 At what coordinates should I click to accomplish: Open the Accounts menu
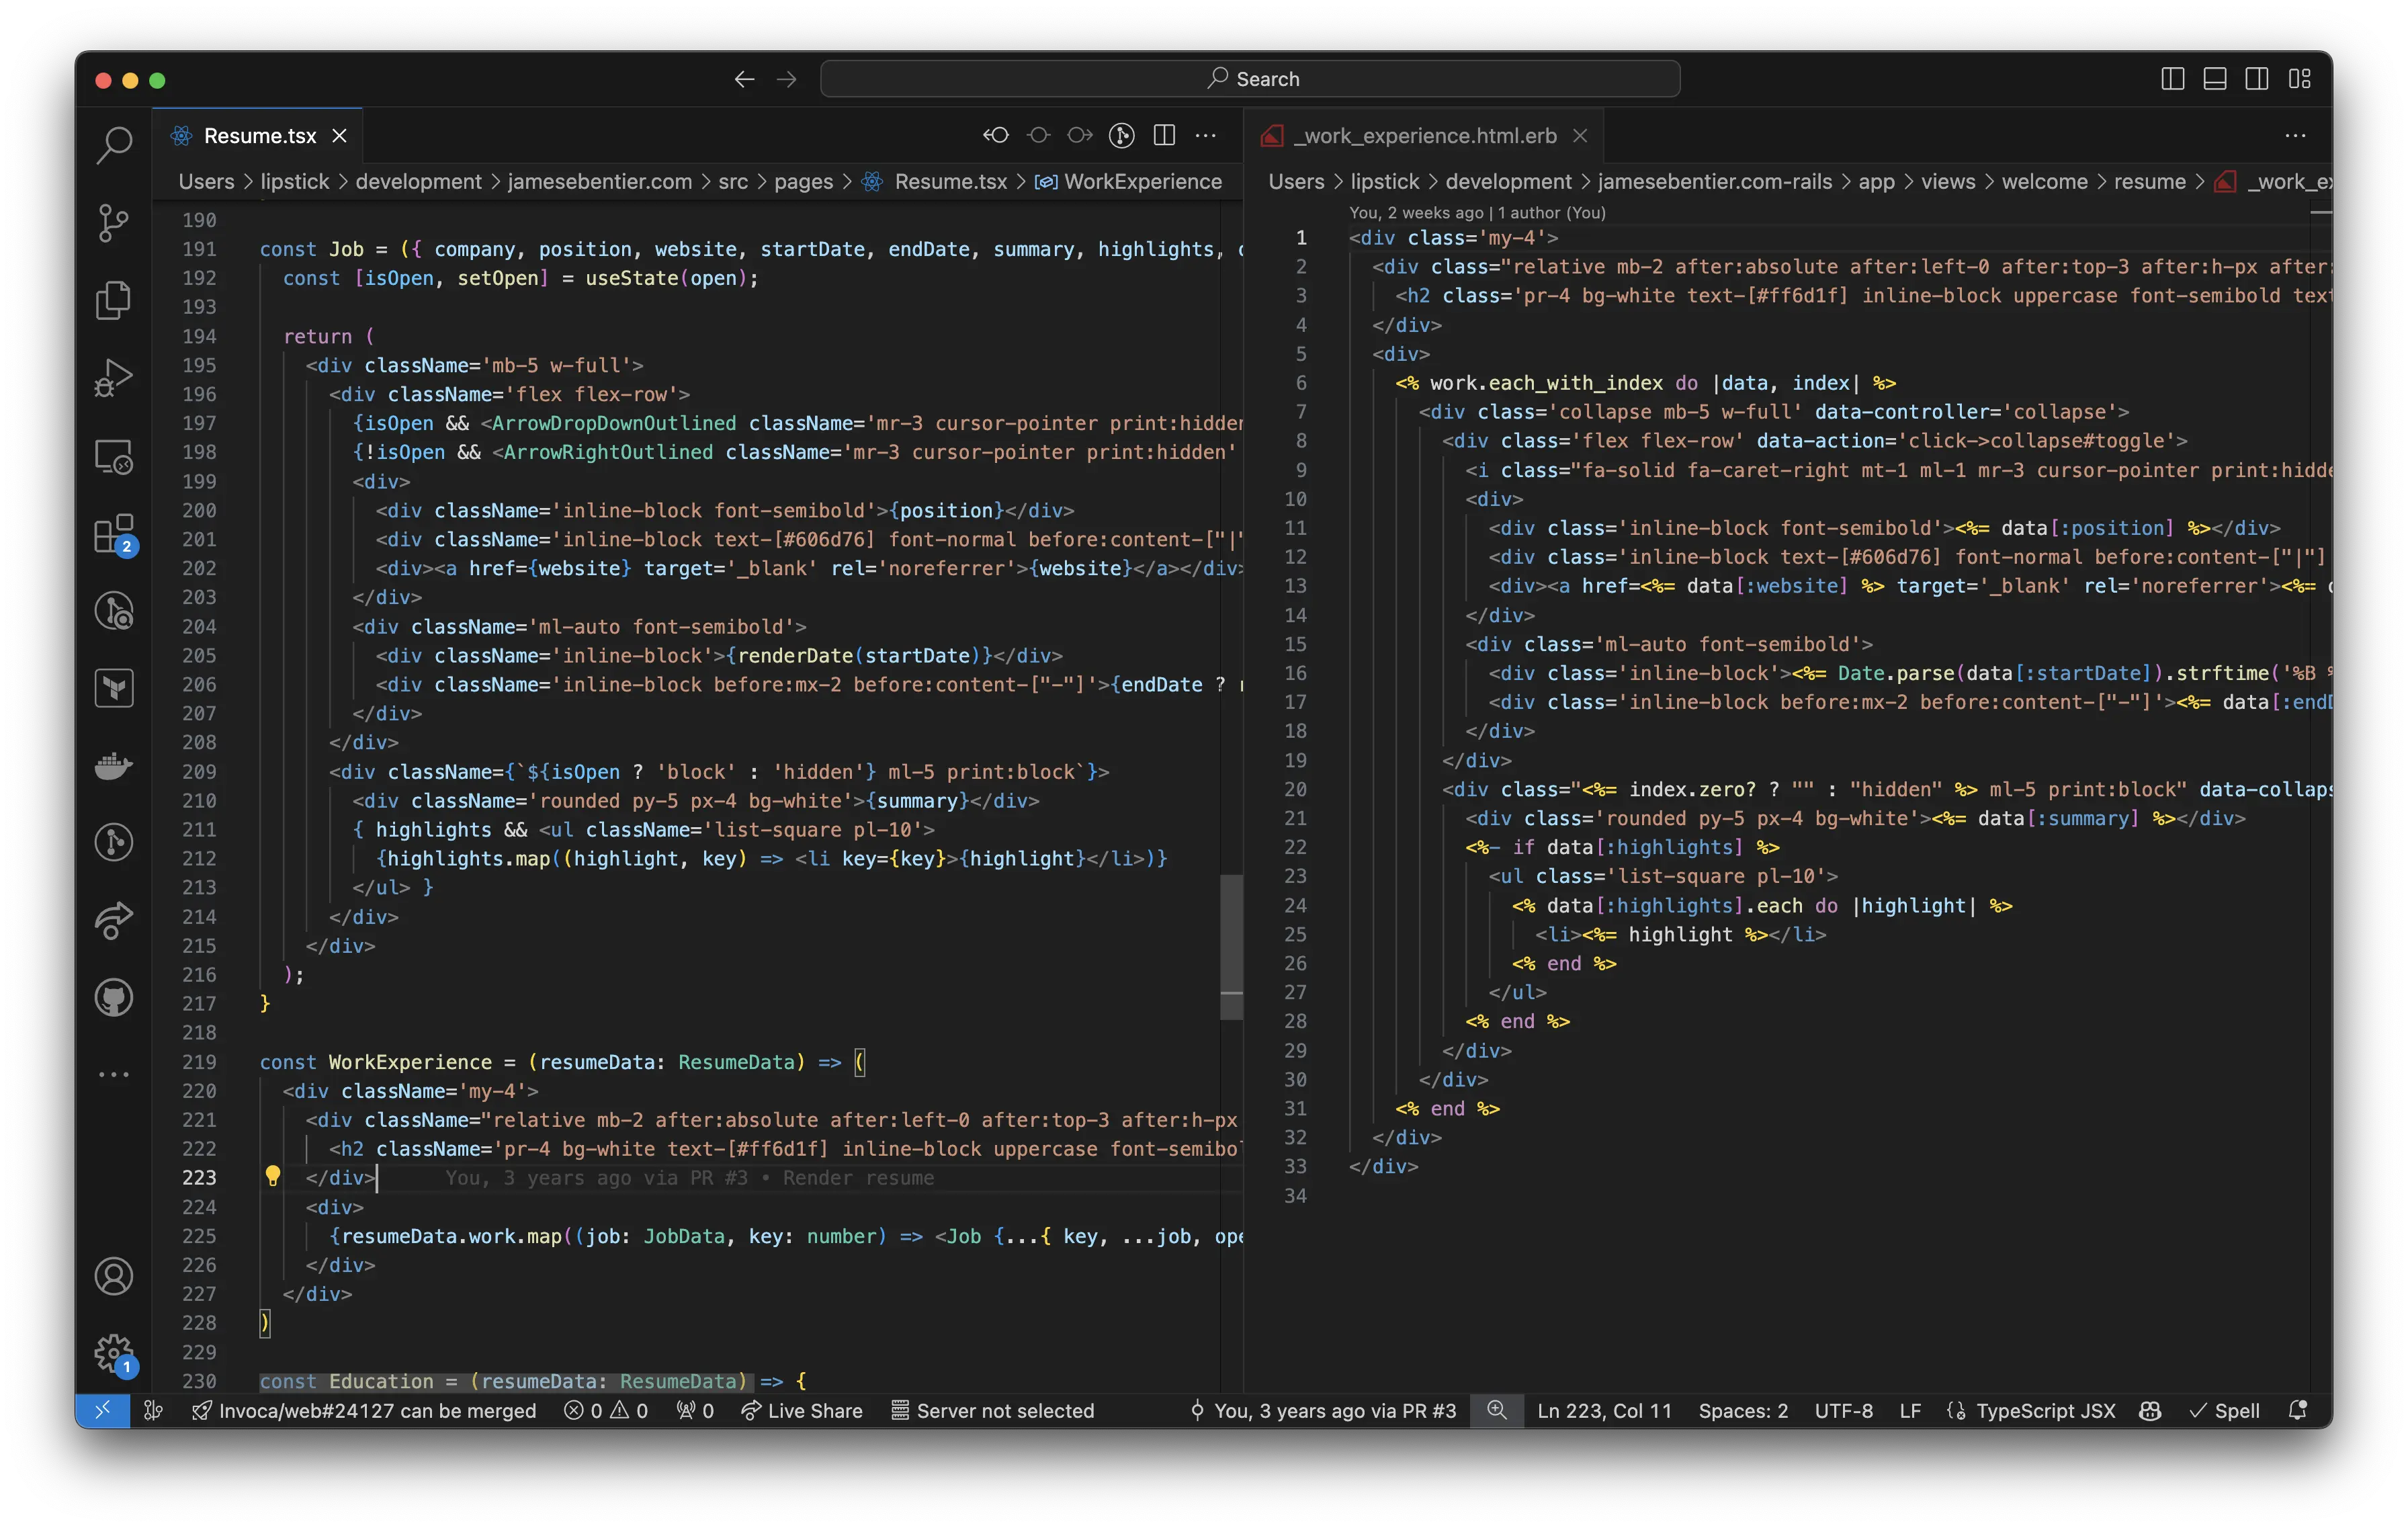[114, 1277]
